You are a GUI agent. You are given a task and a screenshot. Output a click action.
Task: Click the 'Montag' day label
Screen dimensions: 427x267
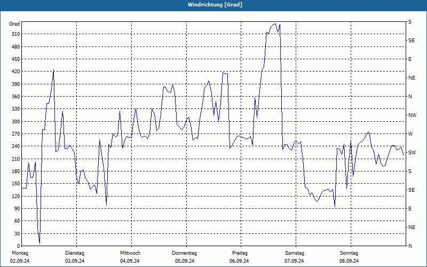20,253
